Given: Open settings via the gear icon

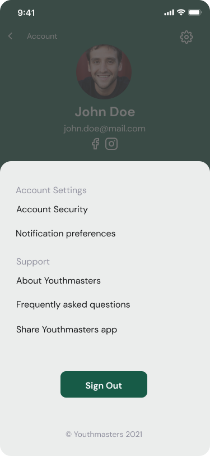Looking at the screenshot, I should (x=186, y=37).
